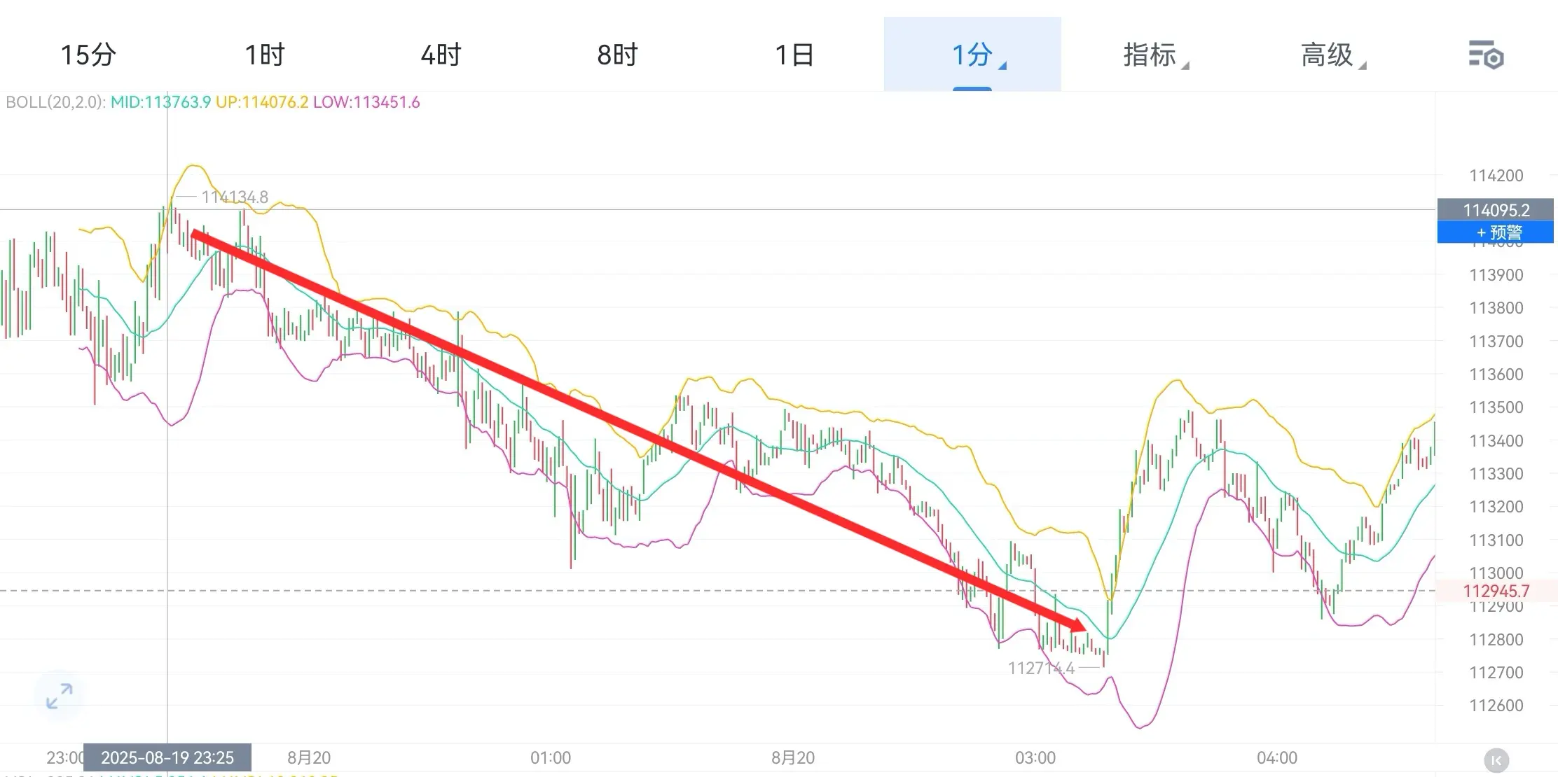
Task: Switch to 1日 timeframe
Action: pyautogui.click(x=794, y=55)
